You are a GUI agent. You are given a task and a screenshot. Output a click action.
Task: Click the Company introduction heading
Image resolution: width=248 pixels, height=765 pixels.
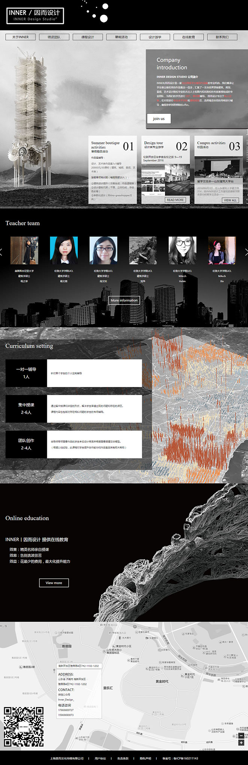172,64
